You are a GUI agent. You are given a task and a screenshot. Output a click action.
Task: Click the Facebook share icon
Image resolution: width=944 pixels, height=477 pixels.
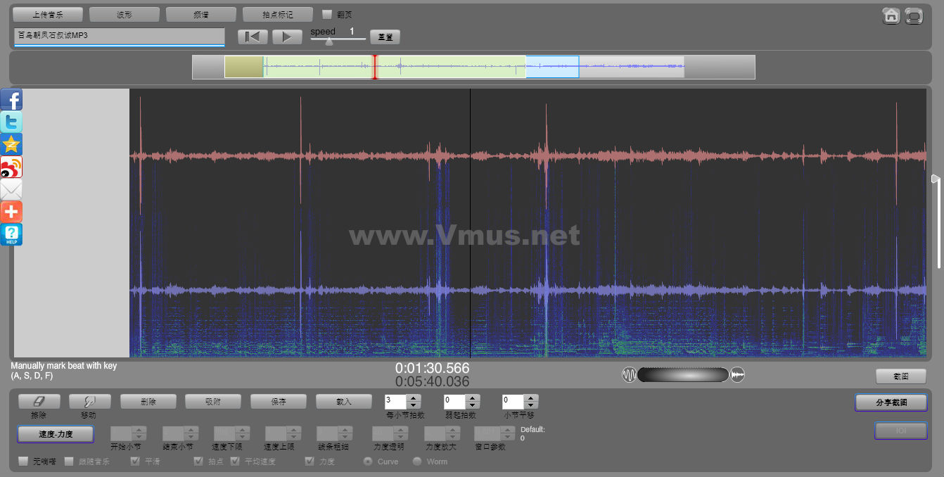tap(11, 100)
